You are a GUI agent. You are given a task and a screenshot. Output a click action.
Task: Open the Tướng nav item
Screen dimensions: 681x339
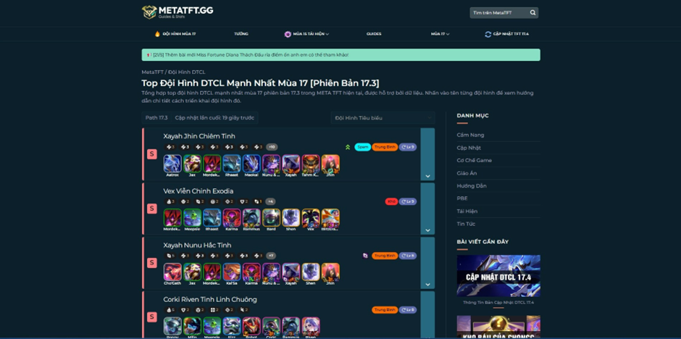241,34
